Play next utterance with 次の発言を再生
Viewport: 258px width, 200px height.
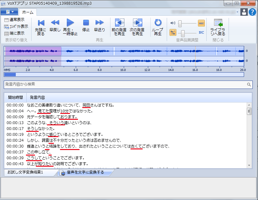tap(137, 23)
